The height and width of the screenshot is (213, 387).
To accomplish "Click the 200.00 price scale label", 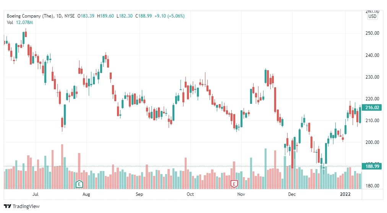I will coord(372,142).
